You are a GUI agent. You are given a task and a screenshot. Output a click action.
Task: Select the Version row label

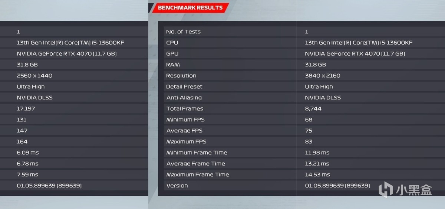click(x=177, y=186)
